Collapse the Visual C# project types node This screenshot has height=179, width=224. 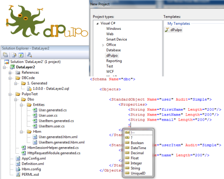coord(97,23)
